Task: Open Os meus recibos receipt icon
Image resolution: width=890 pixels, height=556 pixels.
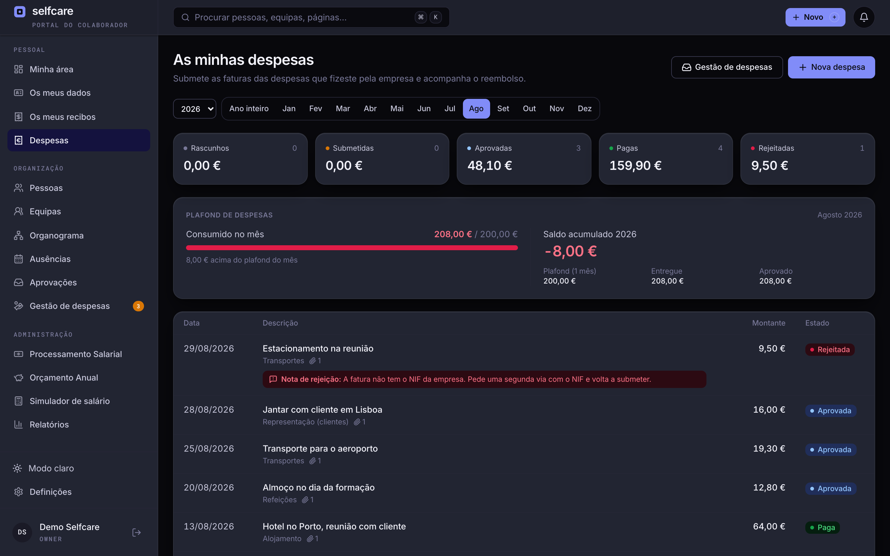Action: tap(19, 116)
